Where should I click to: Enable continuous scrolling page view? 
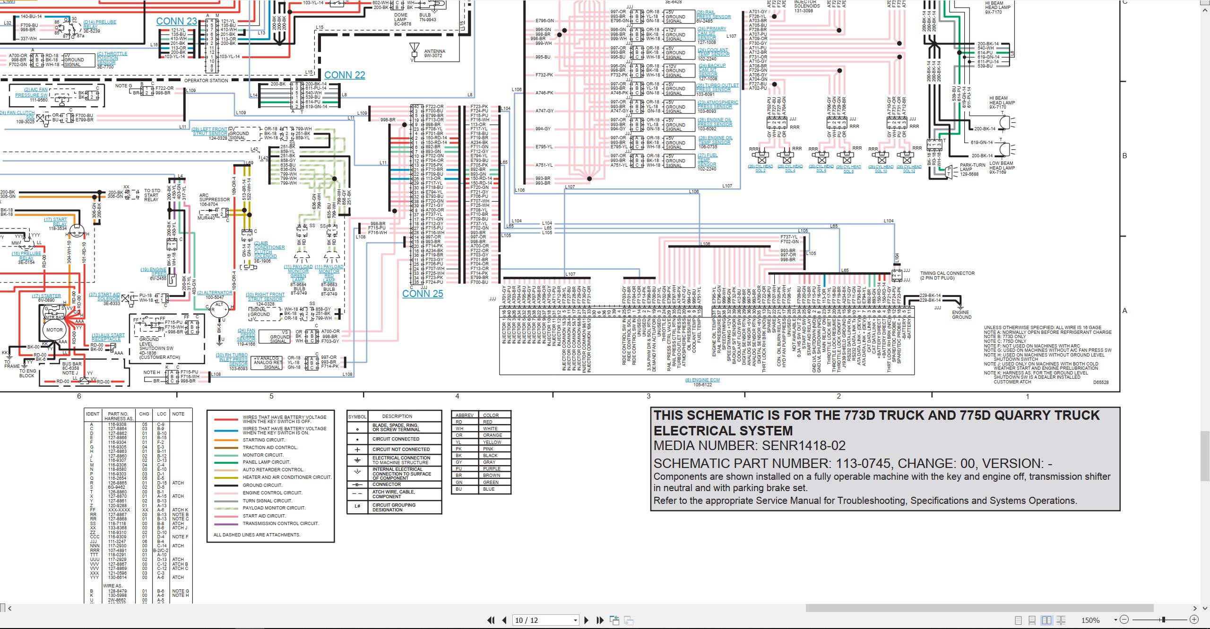tap(1032, 620)
